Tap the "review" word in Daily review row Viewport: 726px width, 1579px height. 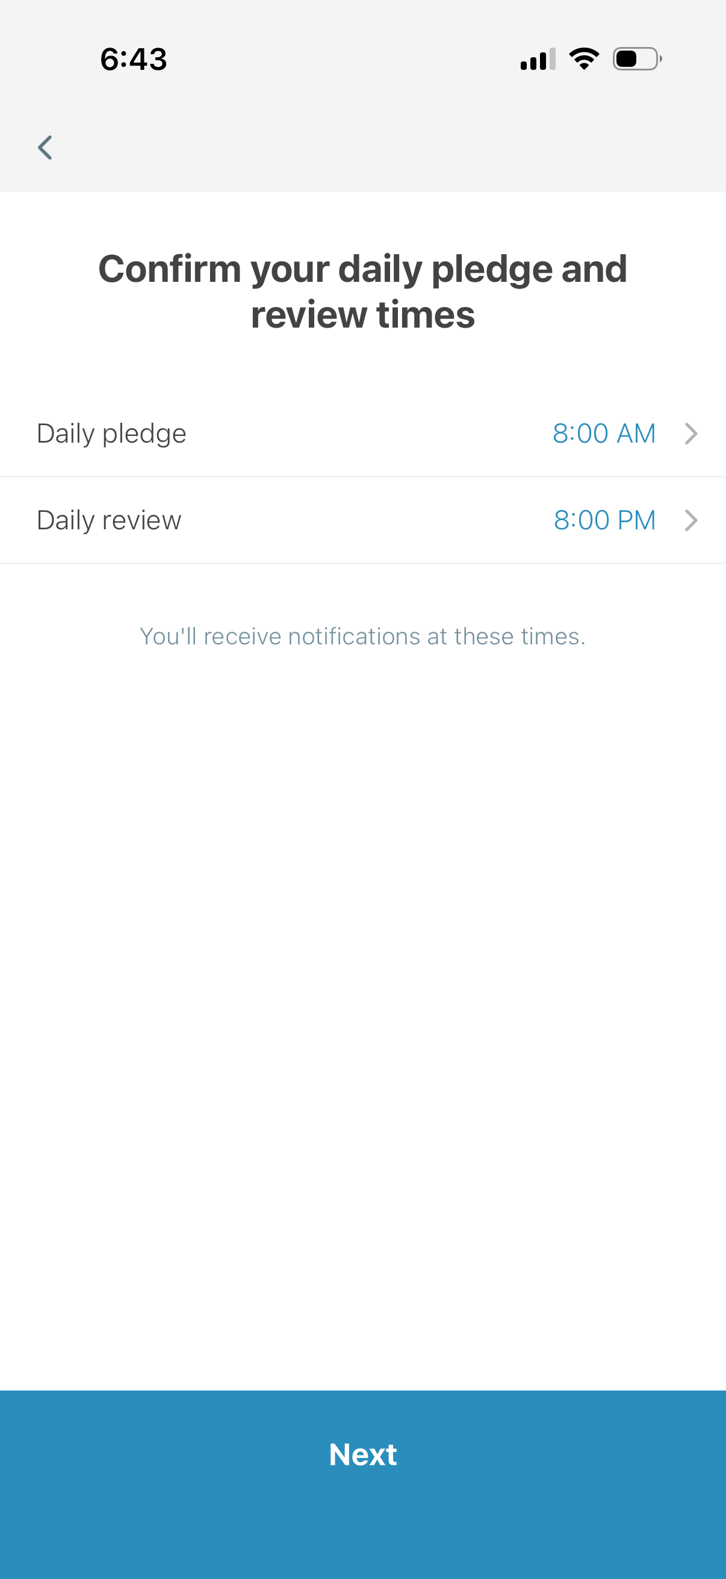[141, 520]
